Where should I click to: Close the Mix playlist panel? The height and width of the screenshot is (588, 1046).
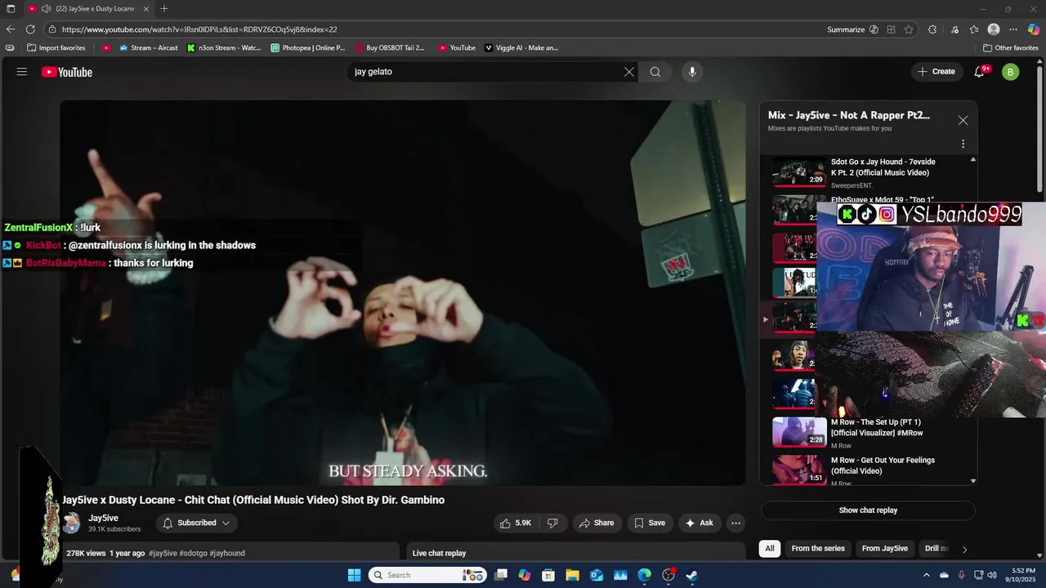pyautogui.click(x=963, y=120)
